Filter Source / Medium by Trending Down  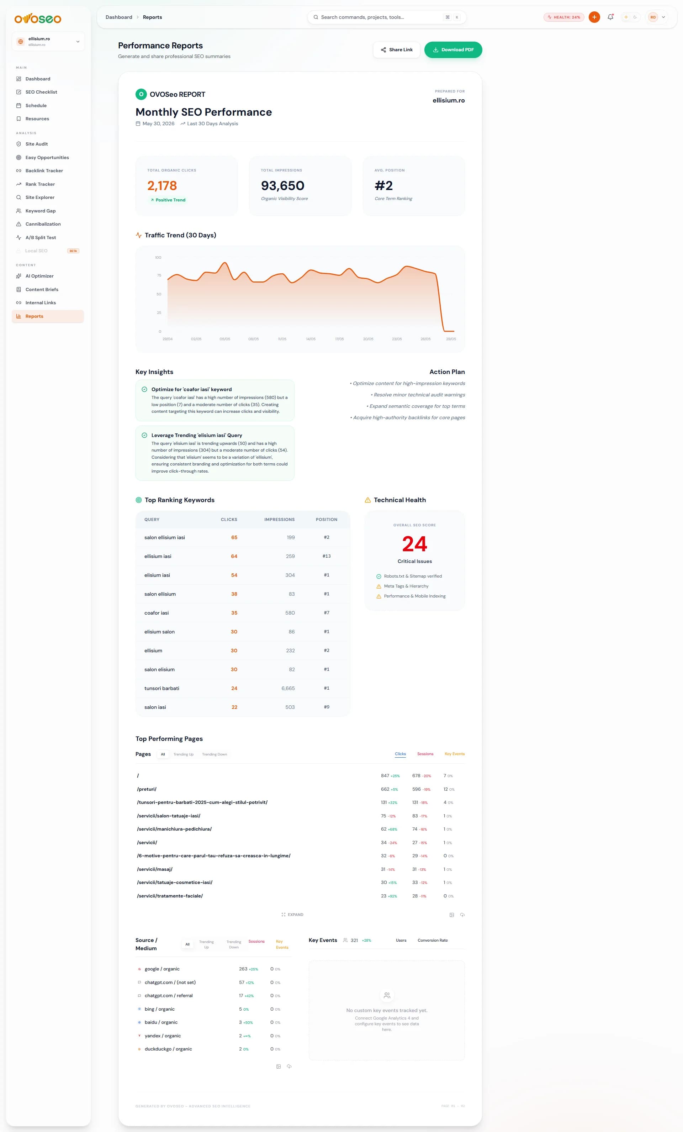[x=234, y=944]
